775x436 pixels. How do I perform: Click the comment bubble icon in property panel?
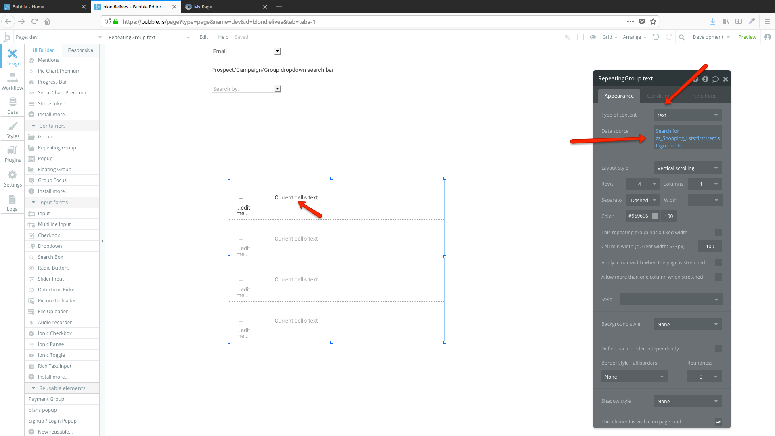pos(715,79)
